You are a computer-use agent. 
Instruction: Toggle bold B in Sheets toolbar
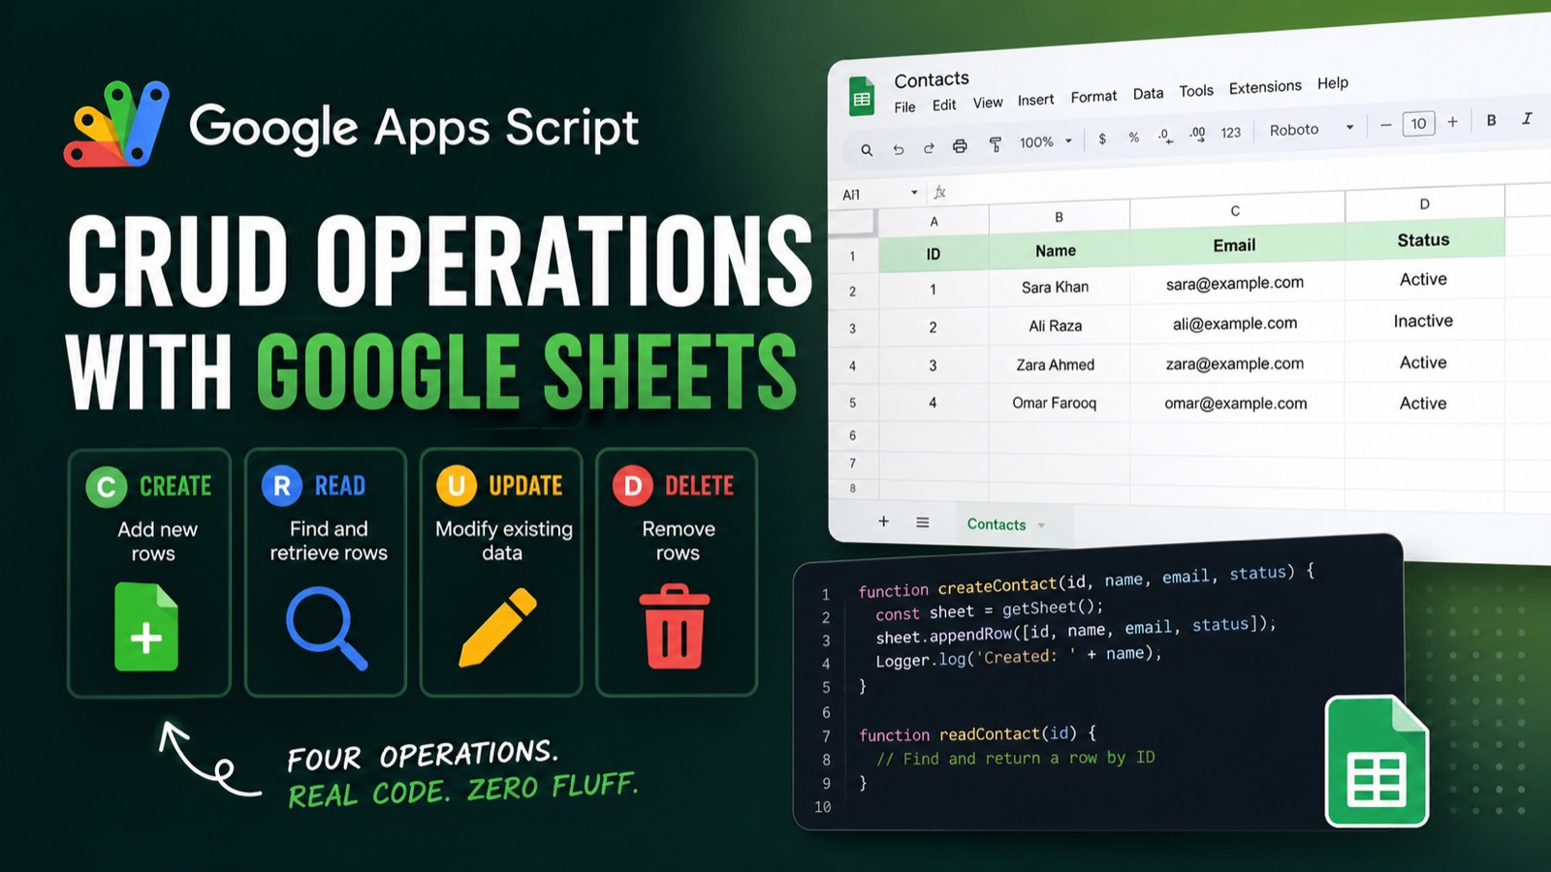1491,120
